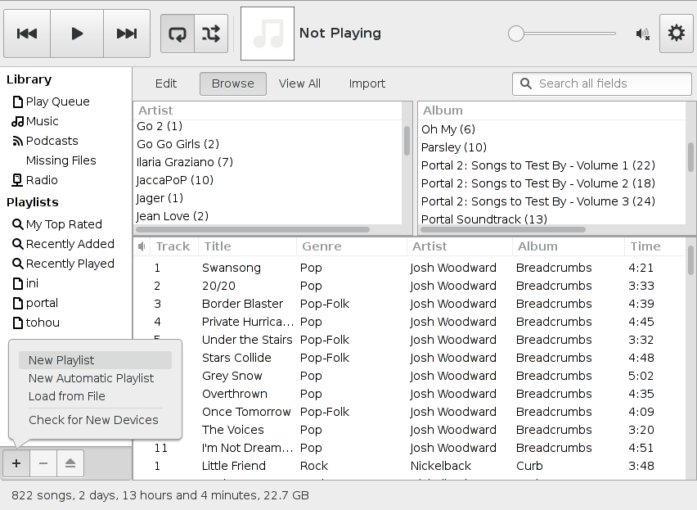Click the muted speaker icon

pos(643,34)
